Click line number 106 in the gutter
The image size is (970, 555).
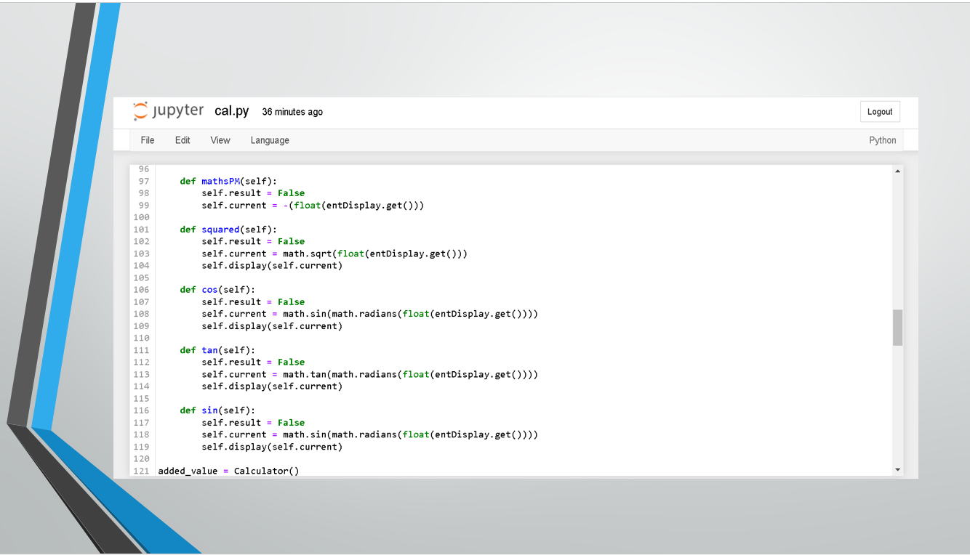tap(142, 290)
